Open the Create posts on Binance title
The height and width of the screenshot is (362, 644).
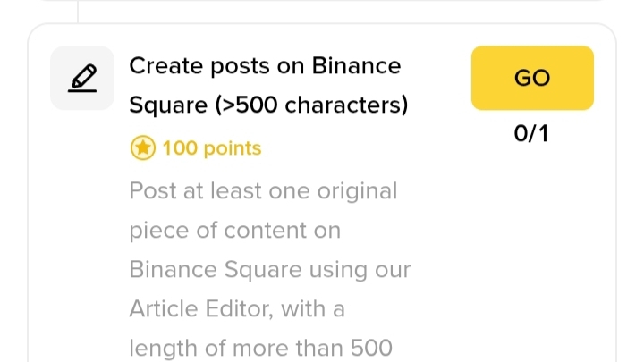pyautogui.click(x=265, y=66)
